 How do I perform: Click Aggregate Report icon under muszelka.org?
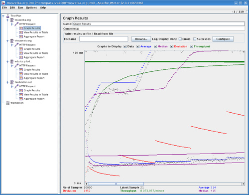(21, 36)
